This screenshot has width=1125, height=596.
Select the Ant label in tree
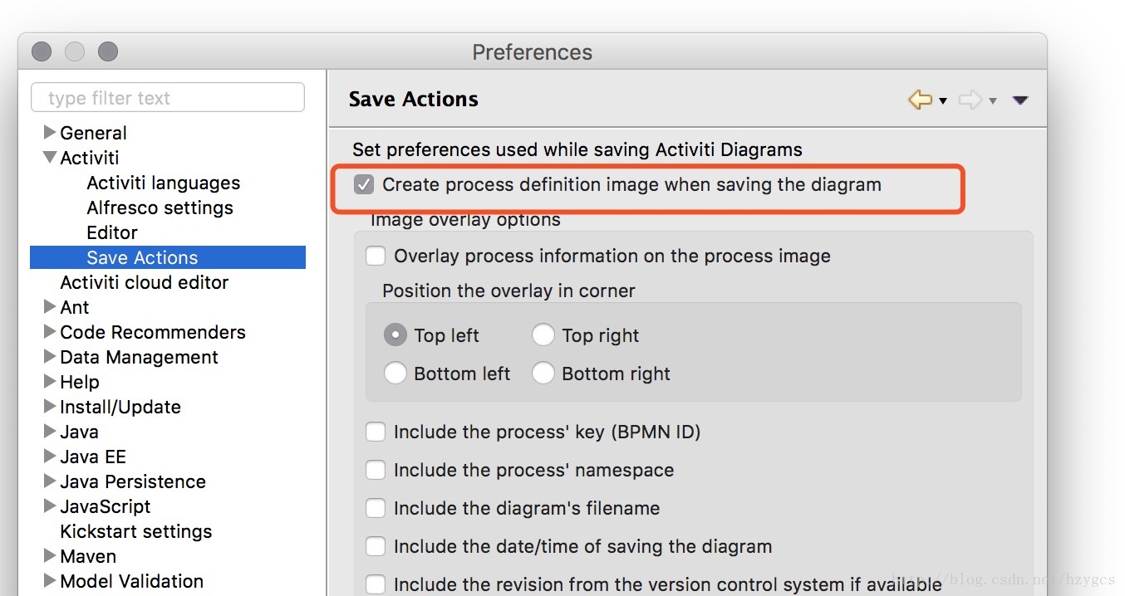75,307
